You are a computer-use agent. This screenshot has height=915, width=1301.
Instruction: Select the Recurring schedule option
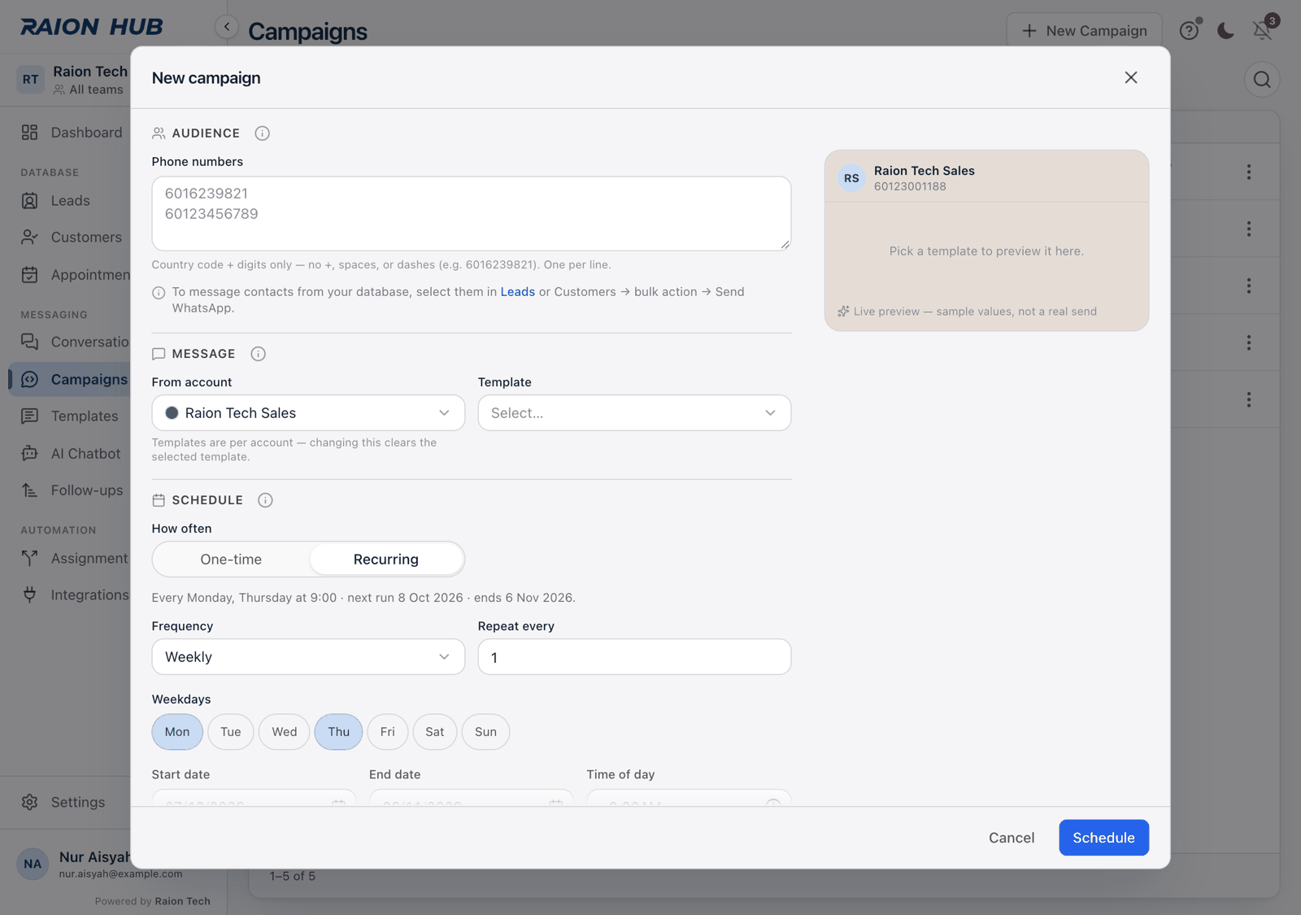pos(386,560)
